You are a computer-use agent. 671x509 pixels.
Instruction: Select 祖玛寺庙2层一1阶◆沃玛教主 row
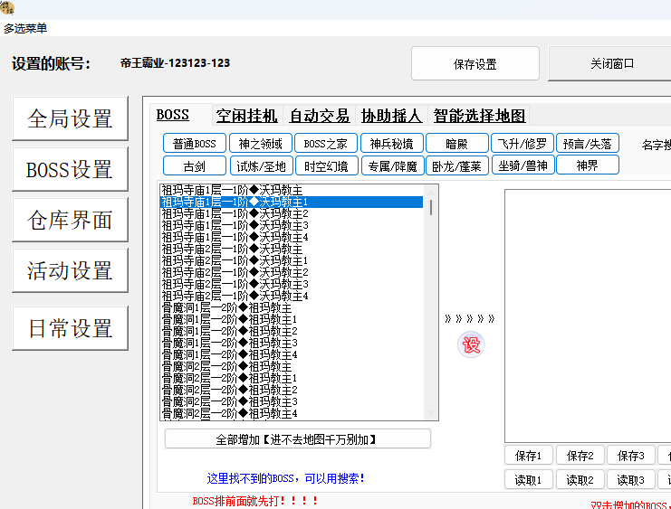click(292, 250)
